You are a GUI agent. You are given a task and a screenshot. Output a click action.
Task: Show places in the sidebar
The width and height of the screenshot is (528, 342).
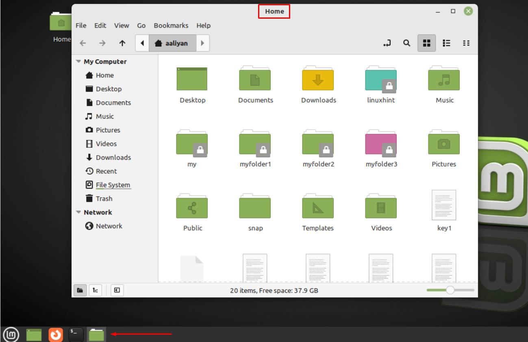tap(80, 290)
